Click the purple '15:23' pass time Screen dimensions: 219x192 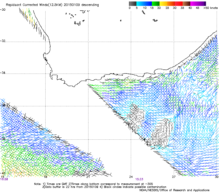[139, 179]
